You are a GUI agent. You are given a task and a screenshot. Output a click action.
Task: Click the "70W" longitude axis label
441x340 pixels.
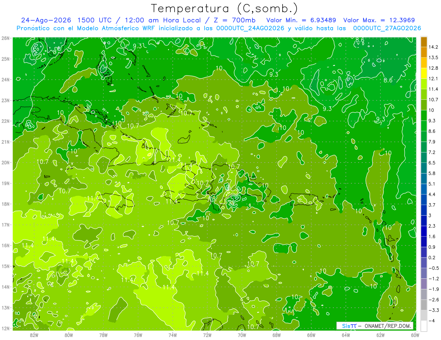[x=242, y=335]
